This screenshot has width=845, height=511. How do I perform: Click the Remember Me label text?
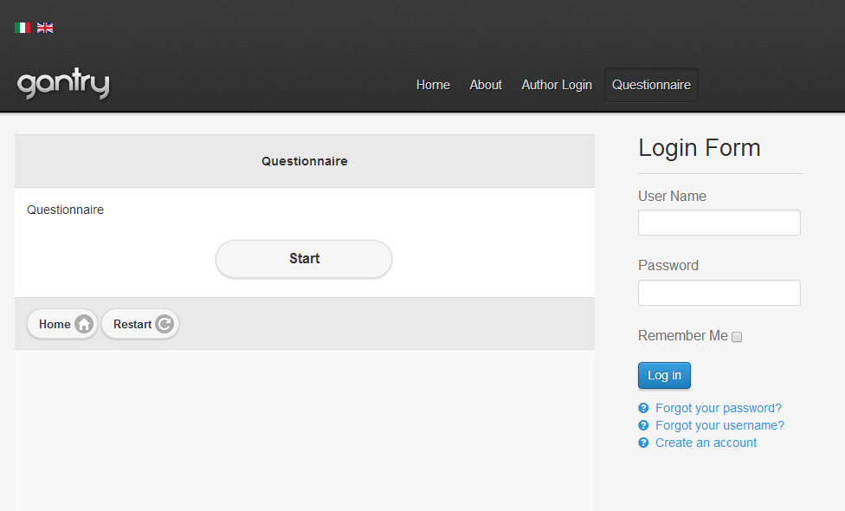coord(683,335)
